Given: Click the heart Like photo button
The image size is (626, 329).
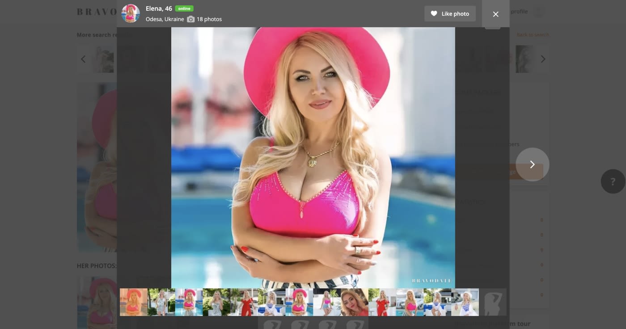Looking at the screenshot, I should coord(450,14).
